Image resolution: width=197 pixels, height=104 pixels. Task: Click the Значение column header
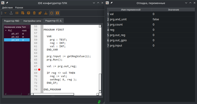[174, 10]
